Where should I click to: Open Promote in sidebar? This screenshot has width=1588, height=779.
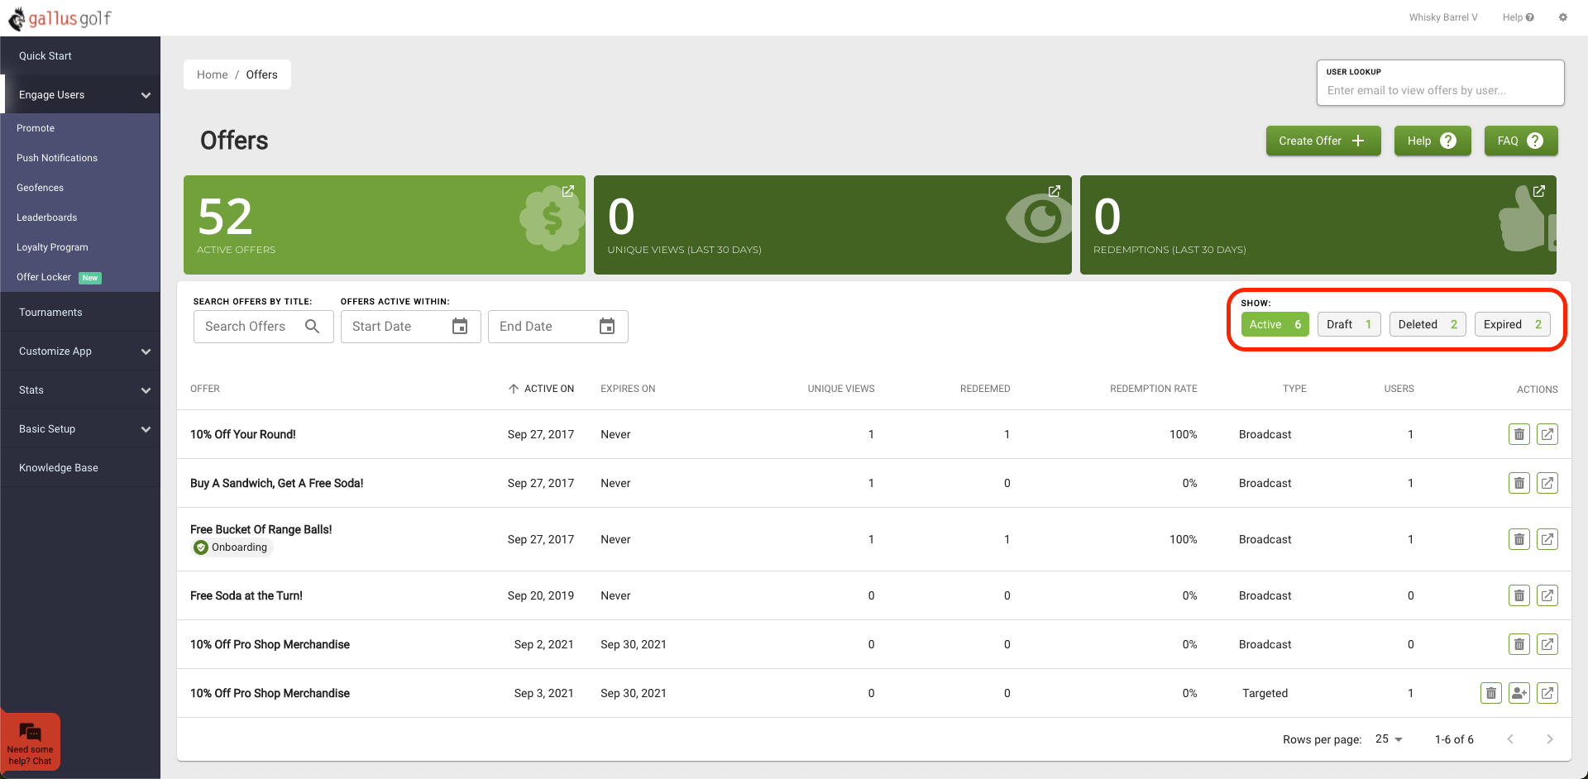click(36, 128)
